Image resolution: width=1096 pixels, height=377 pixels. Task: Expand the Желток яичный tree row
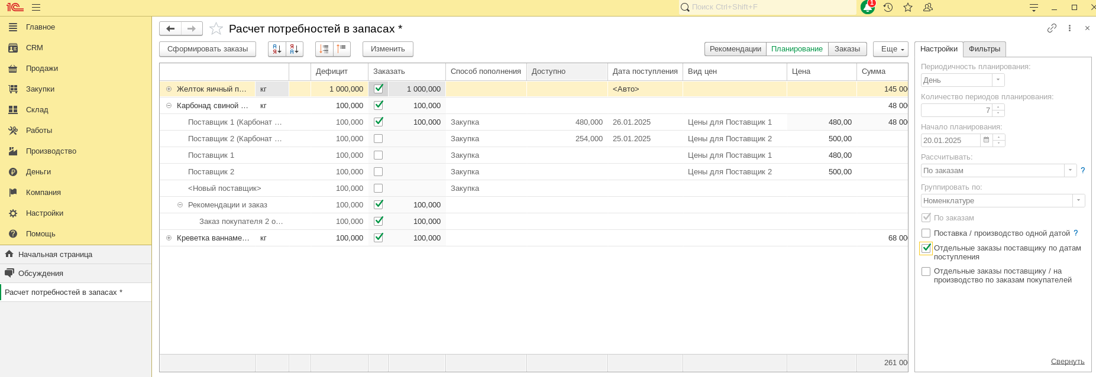point(169,89)
